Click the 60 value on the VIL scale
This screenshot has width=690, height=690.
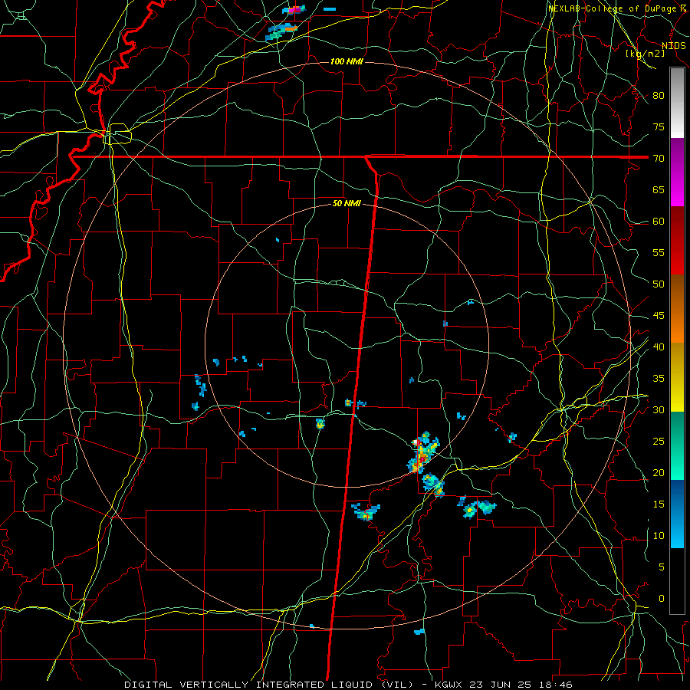point(659,222)
